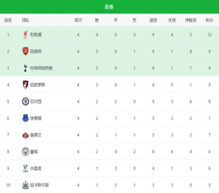
Task: Click the Chelsea club badge
Action: click(25, 101)
